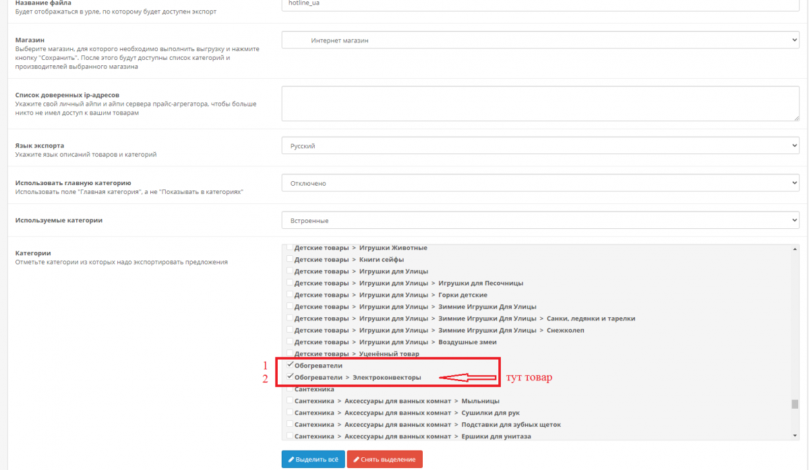This screenshot has height=470, width=809.
Task: Click the trusted IP addresses text area
Action: point(541,104)
